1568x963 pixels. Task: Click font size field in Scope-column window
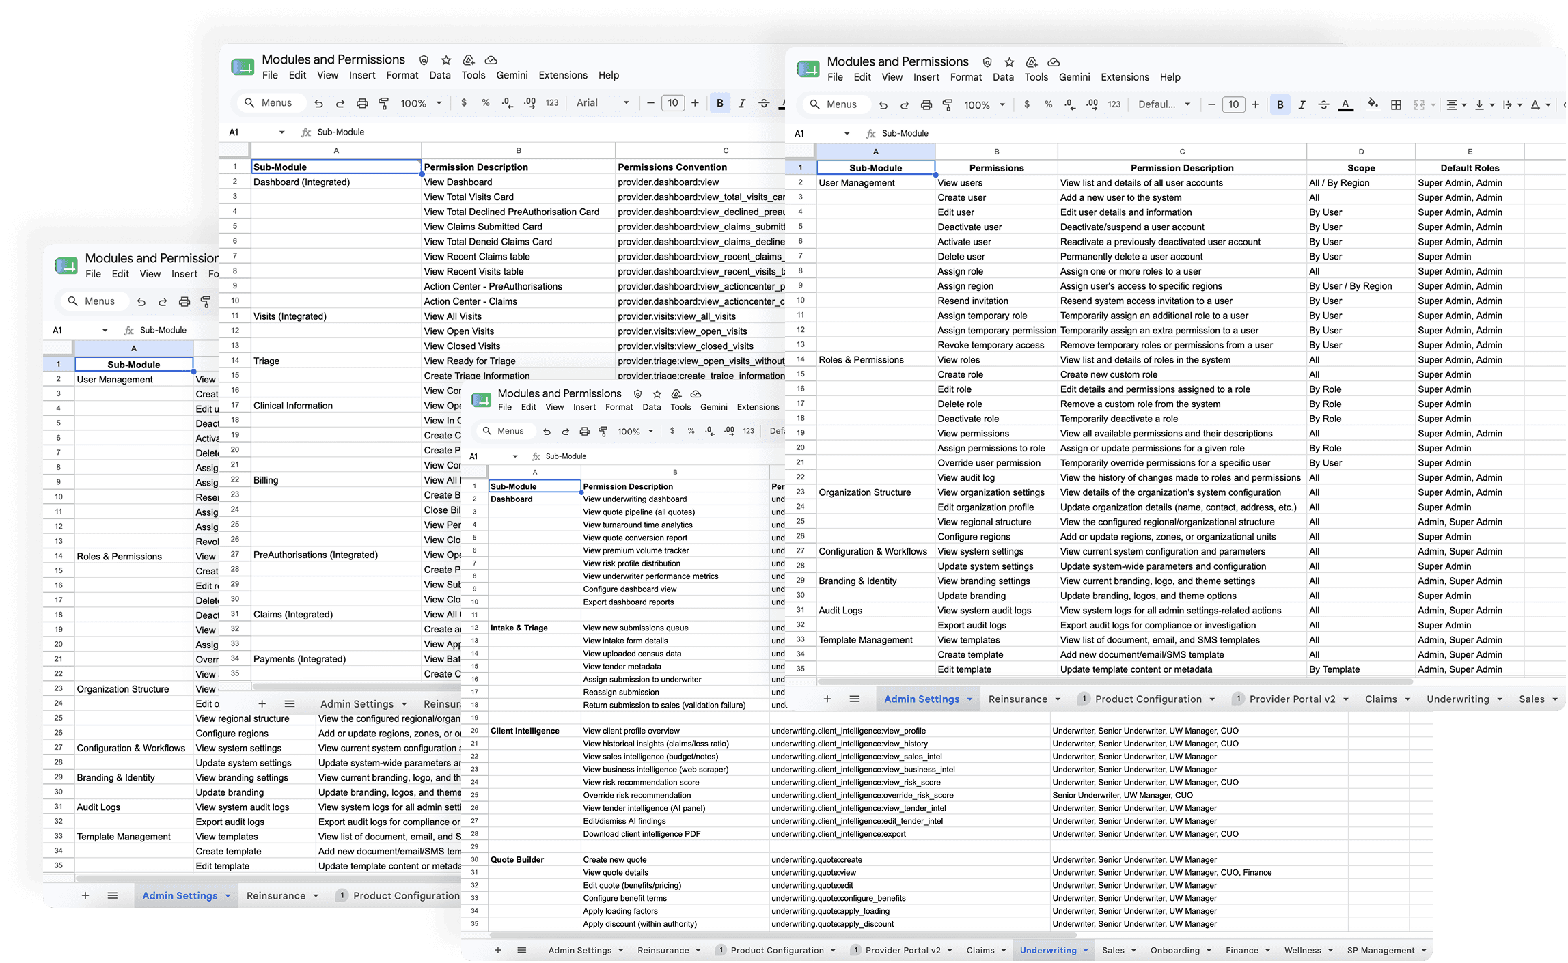pyautogui.click(x=1233, y=104)
